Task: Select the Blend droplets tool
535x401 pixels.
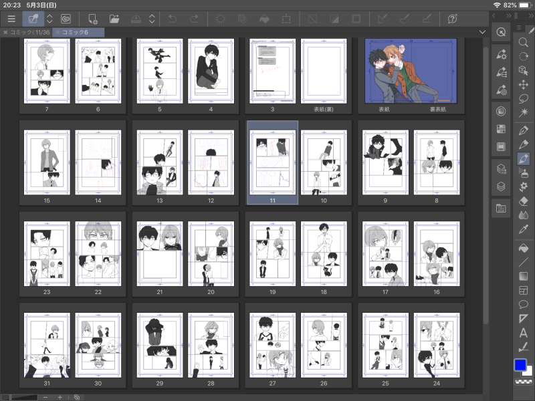Action: coord(523,215)
